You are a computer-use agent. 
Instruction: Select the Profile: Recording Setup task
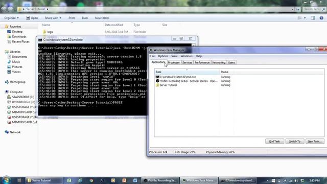pyautogui.click(x=193, y=81)
